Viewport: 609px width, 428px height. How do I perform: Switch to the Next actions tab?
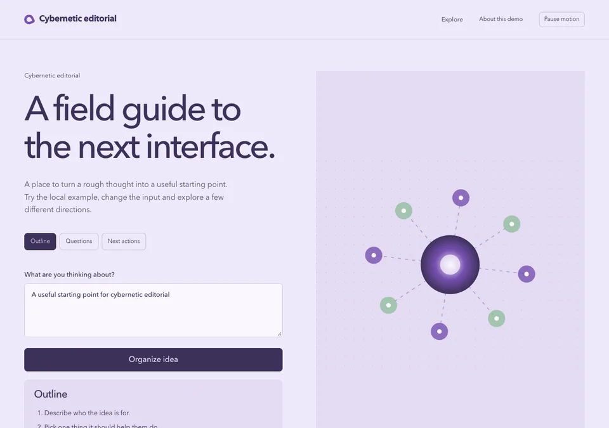pyautogui.click(x=124, y=241)
